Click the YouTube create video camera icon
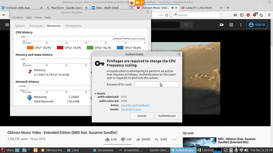The image size is (273, 153). coord(222,25)
